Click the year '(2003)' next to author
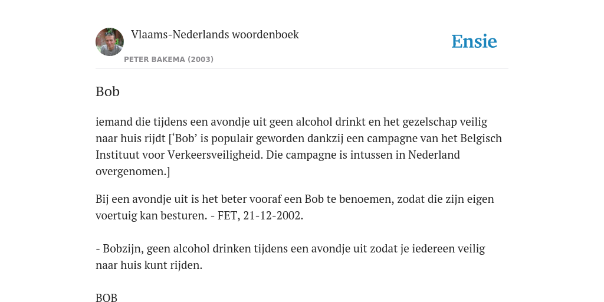This screenshot has height=302, width=604. tap(201, 60)
